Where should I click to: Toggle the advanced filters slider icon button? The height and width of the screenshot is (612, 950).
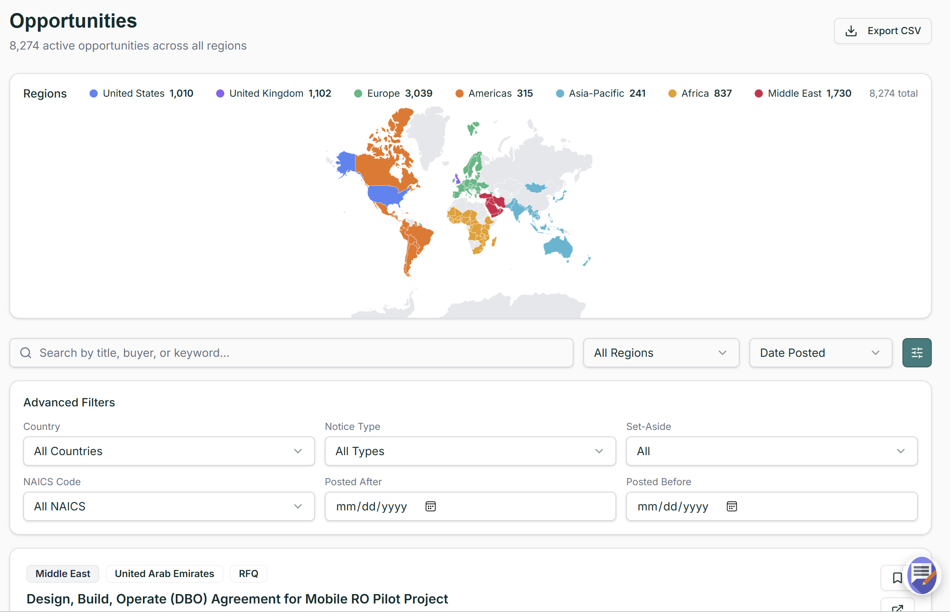point(917,353)
